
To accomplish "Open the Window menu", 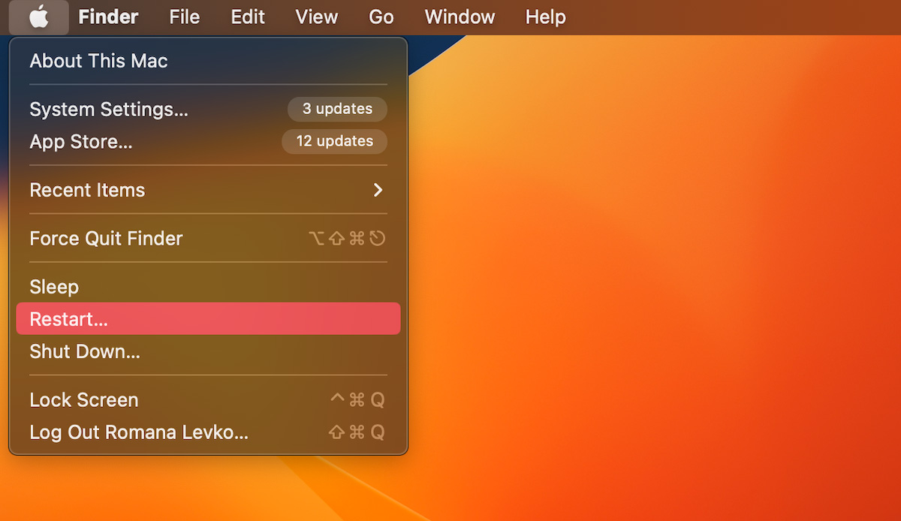I will click(x=460, y=17).
